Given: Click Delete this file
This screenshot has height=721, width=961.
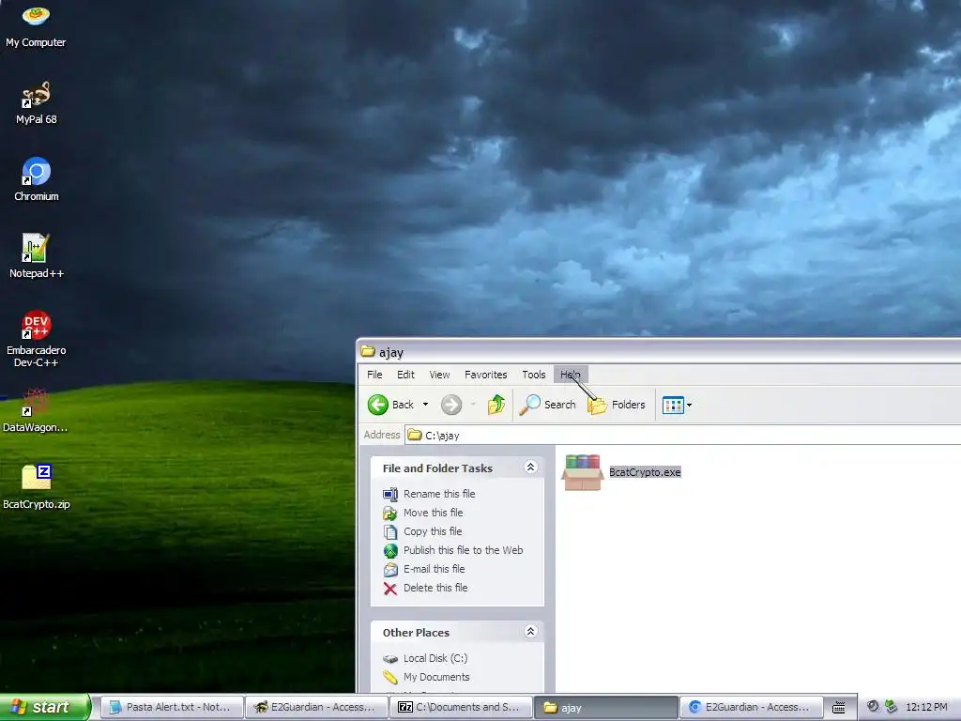Looking at the screenshot, I should pos(435,588).
